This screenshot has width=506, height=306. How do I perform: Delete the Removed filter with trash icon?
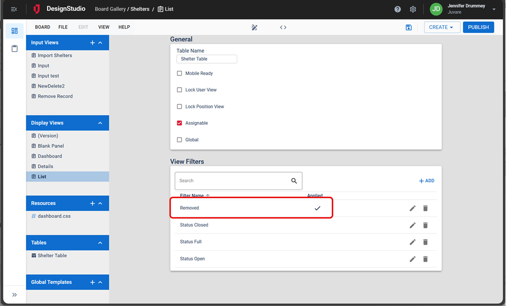[x=426, y=208]
